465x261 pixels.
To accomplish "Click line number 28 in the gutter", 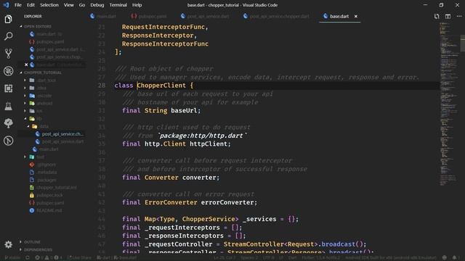I will pos(102,86).
